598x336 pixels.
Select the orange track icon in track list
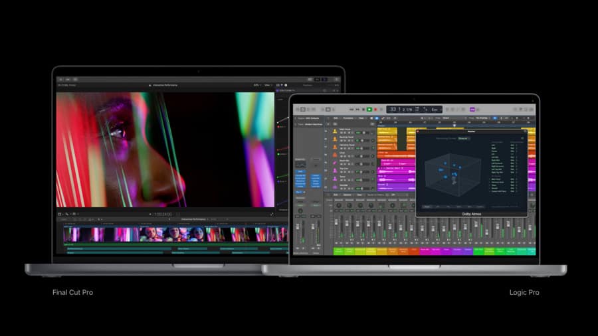334,153
